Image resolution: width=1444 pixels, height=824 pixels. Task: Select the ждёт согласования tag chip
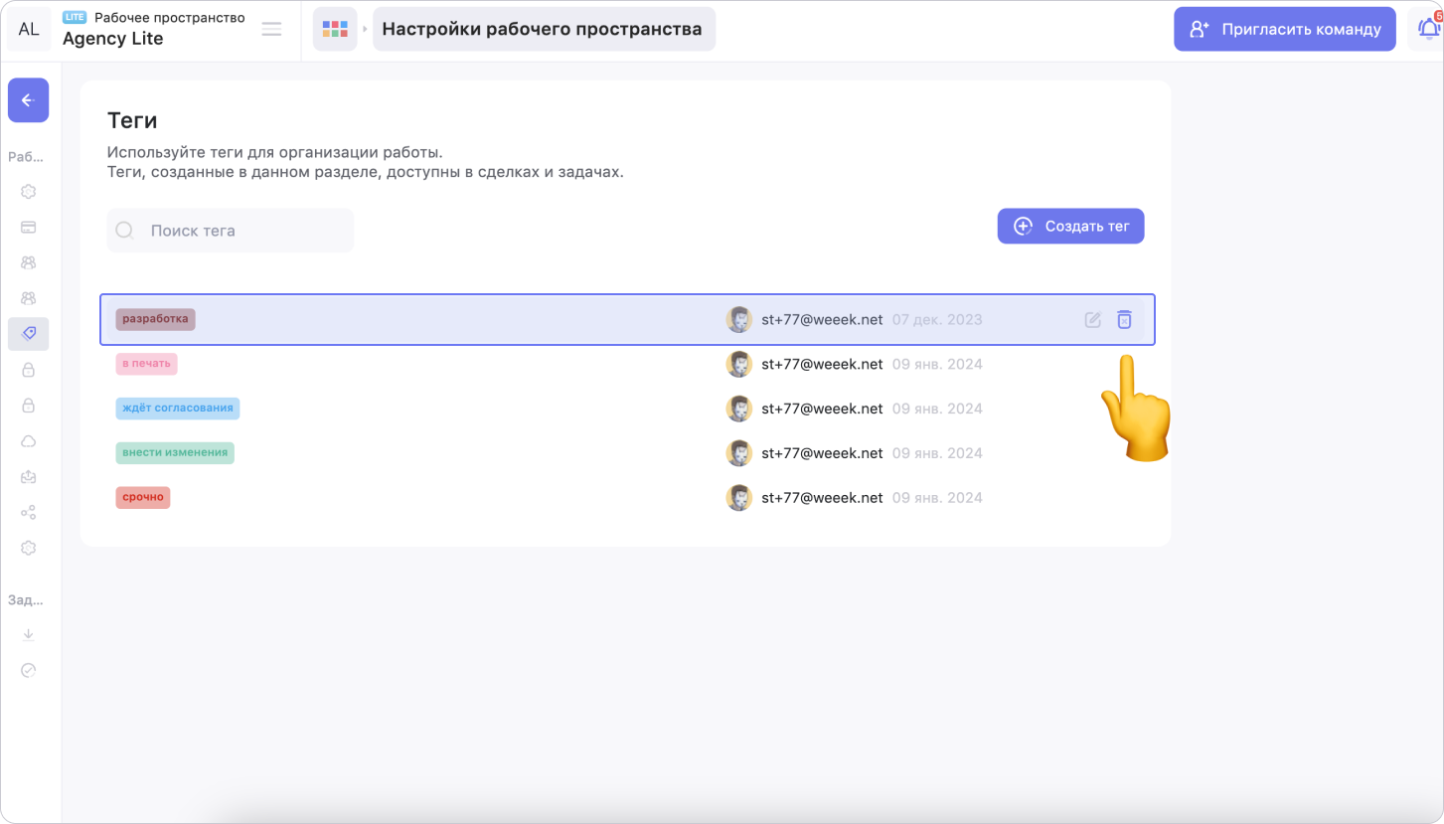177,409
